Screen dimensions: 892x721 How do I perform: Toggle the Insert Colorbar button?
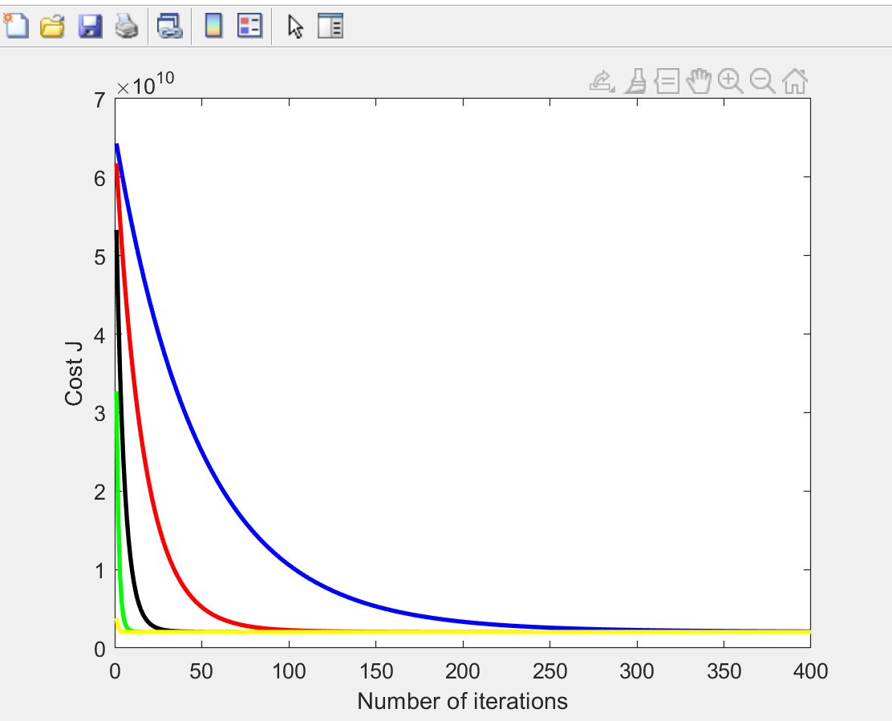(x=213, y=26)
